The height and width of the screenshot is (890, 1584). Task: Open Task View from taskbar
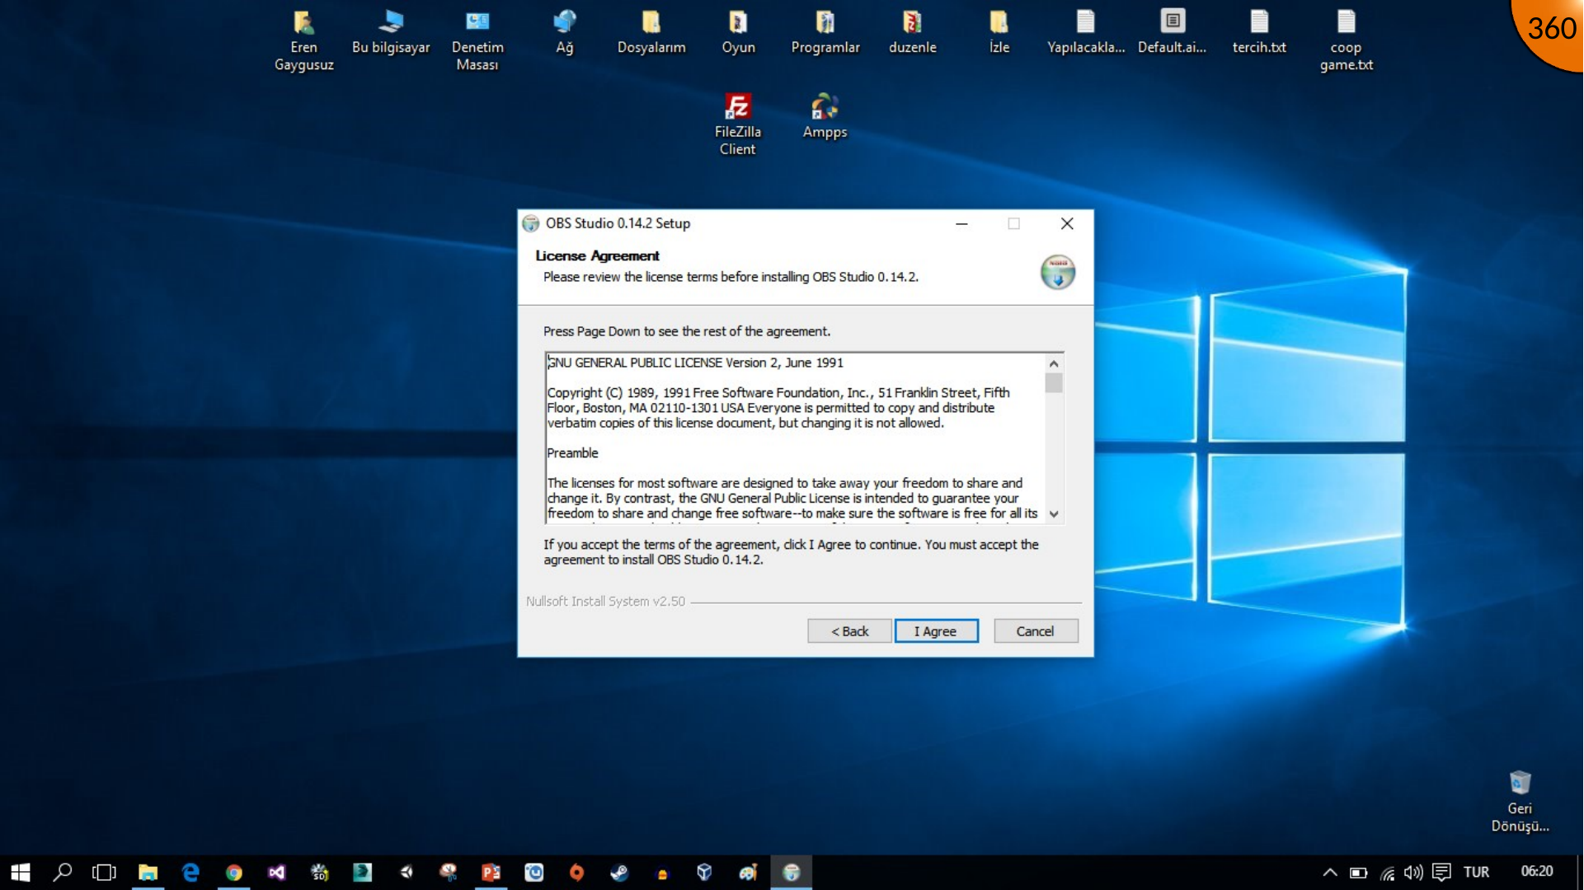[105, 872]
